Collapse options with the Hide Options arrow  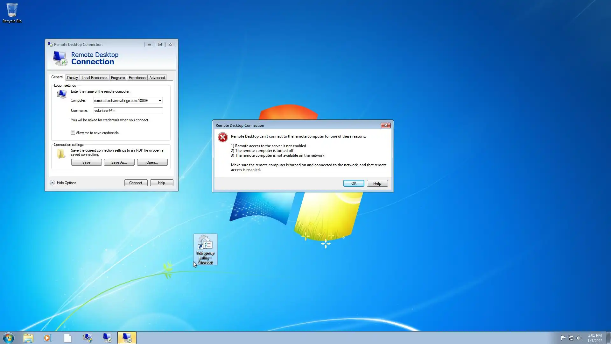point(52,183)
